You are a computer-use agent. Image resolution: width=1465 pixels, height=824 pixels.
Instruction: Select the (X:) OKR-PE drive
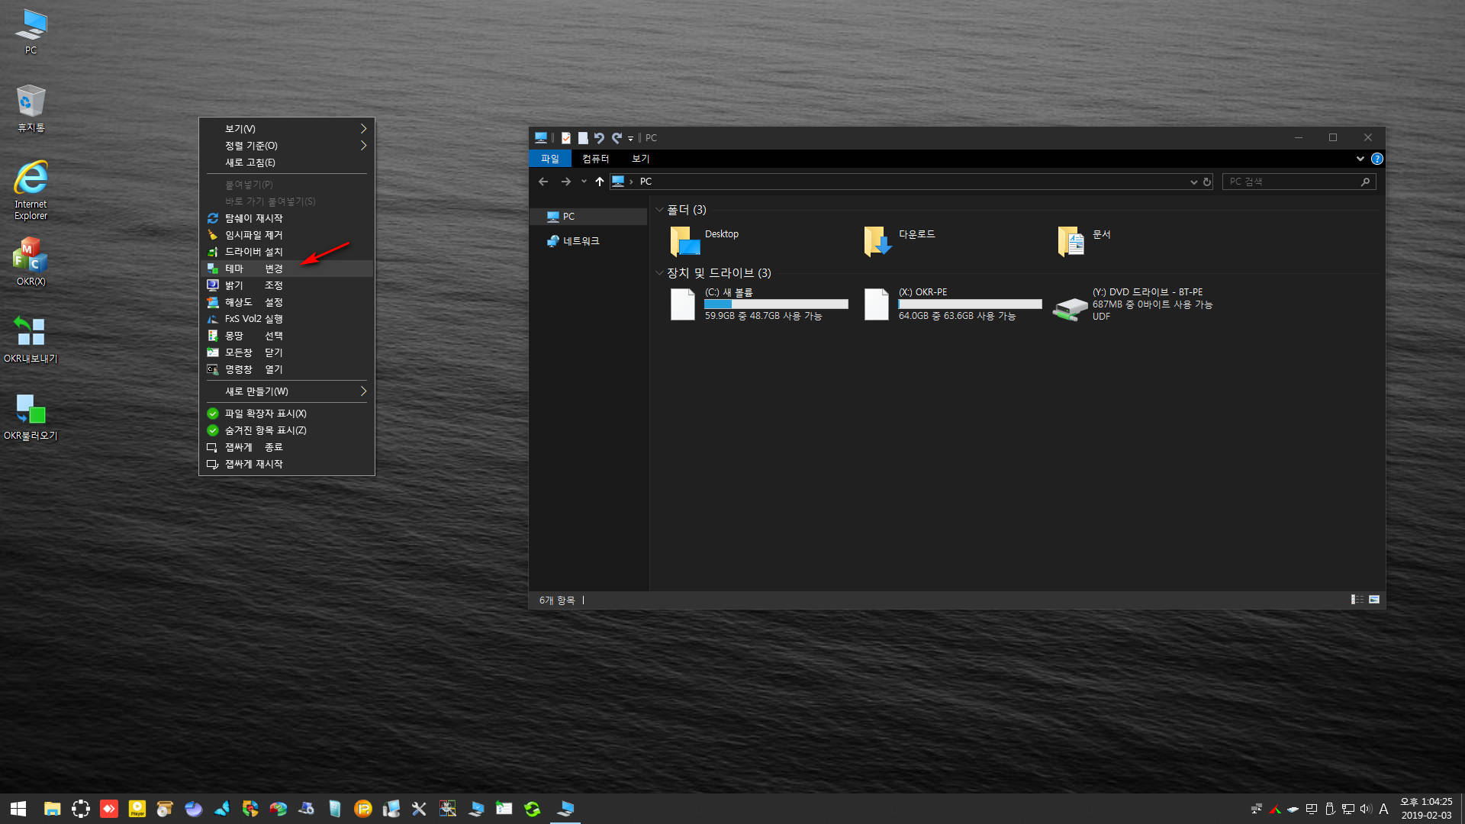[x=952, y=304]
